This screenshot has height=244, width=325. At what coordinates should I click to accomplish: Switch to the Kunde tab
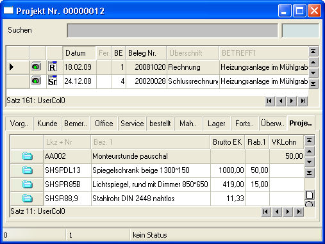coord(47,124)
